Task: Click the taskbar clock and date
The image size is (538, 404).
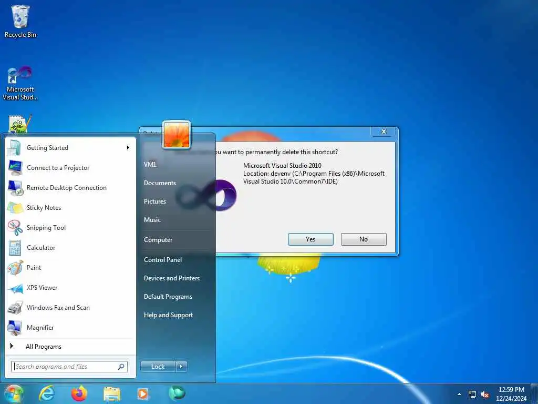Action: [511, 394]
